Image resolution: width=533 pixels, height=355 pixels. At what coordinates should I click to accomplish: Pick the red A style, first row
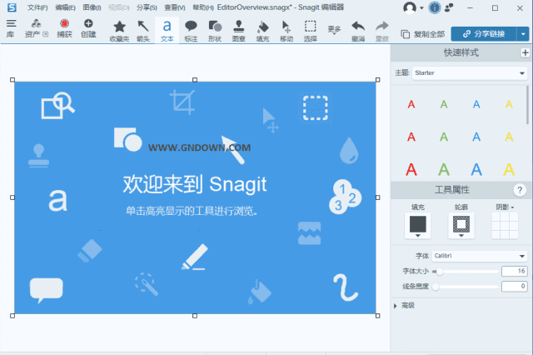(x=411, y=104)
